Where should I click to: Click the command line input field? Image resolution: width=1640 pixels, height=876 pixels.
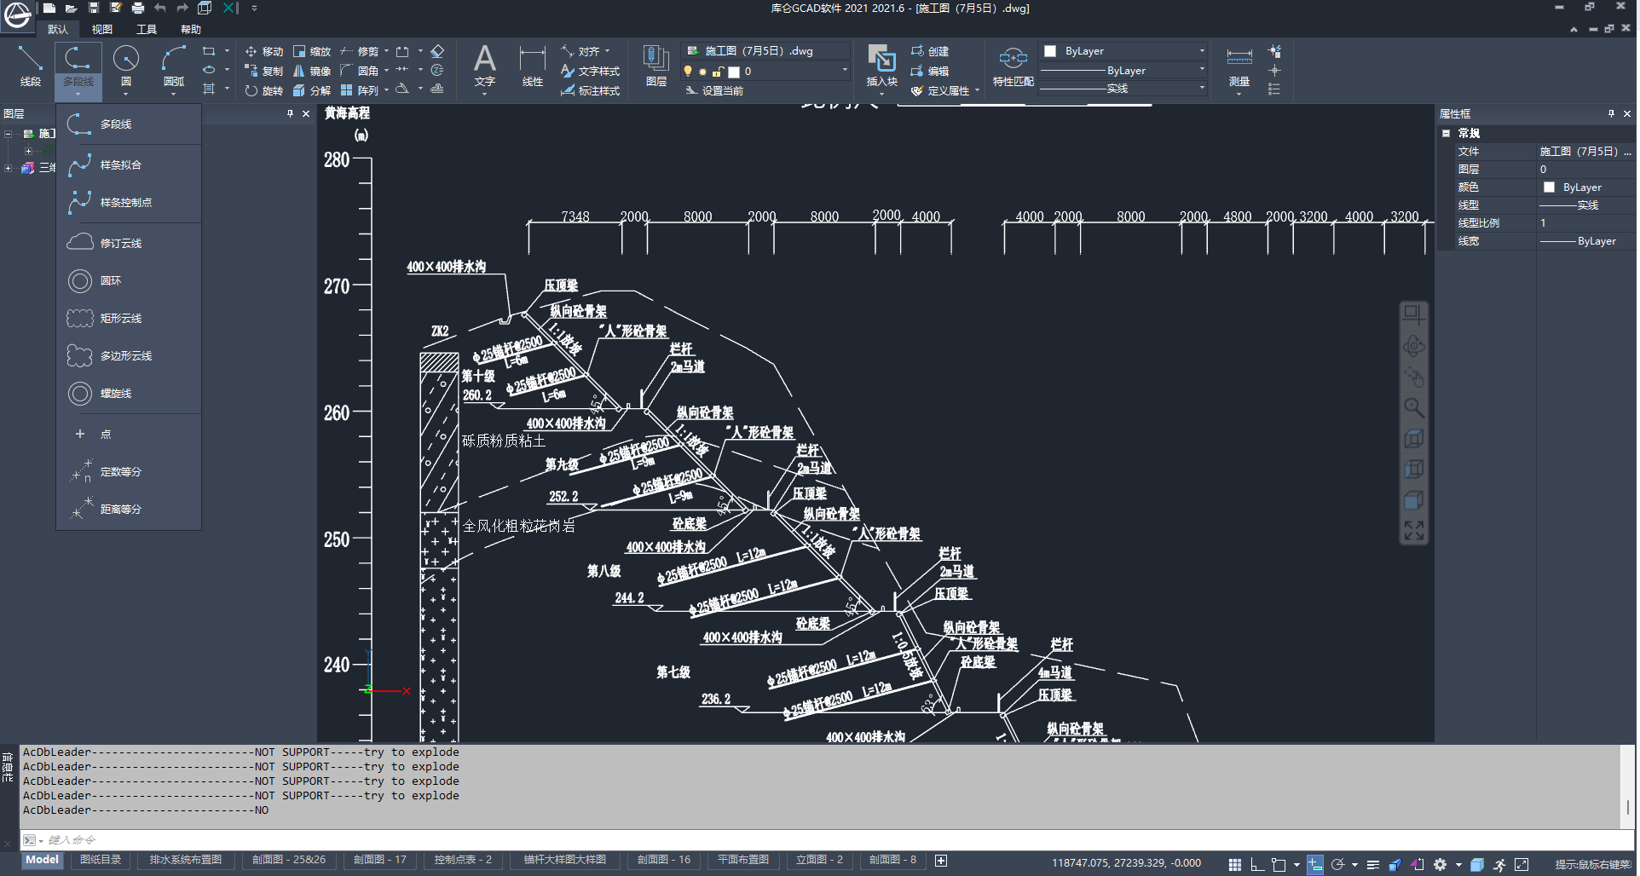tap(827, 840)
